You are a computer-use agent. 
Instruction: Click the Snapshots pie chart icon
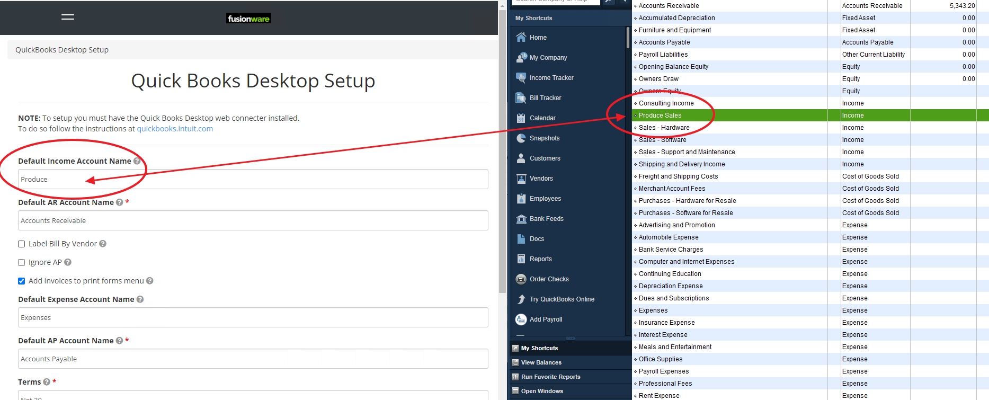[521, 138]
